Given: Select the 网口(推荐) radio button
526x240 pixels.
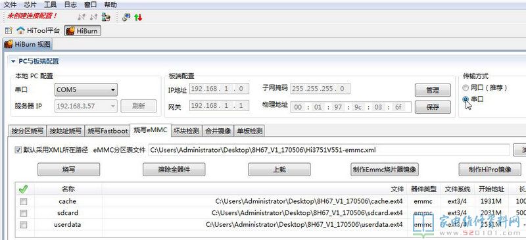Looking at the screenshot, I should pyautogui.click(x=465, y=88).
